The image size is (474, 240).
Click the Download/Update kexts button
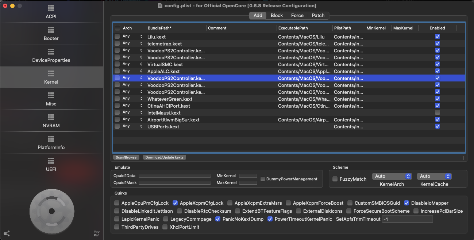(165, 157)
